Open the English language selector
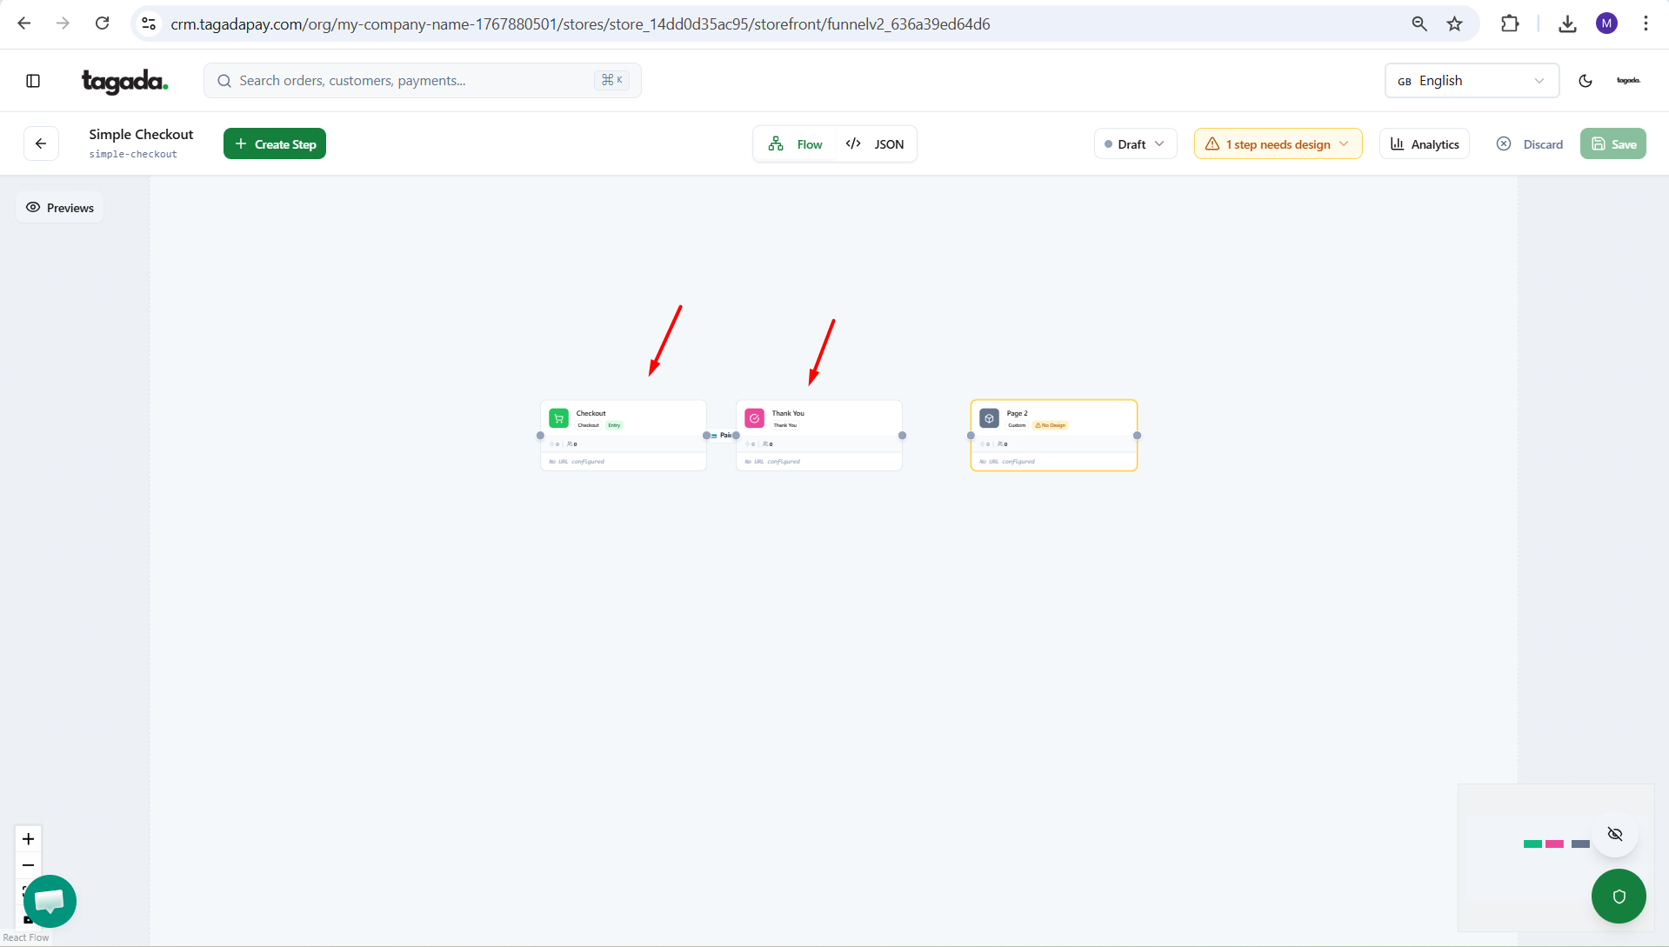This screenshot has height=947, width=1669. tap(1471, 81)
